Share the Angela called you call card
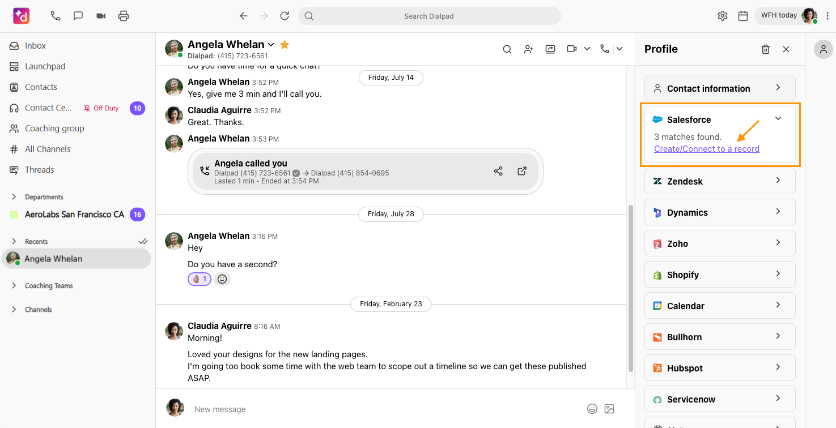The image size is (836, 428). [x=498, y=171]
